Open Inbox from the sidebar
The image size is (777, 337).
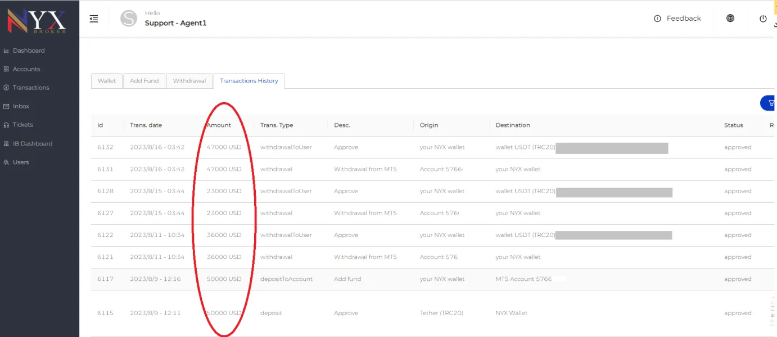click(x=21, y=106)
